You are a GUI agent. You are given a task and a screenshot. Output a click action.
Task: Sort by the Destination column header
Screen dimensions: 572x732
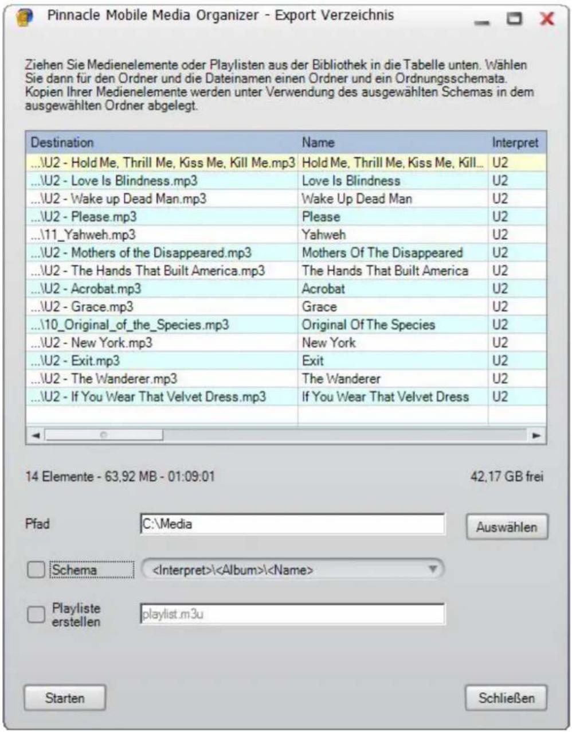click(162, 142)
